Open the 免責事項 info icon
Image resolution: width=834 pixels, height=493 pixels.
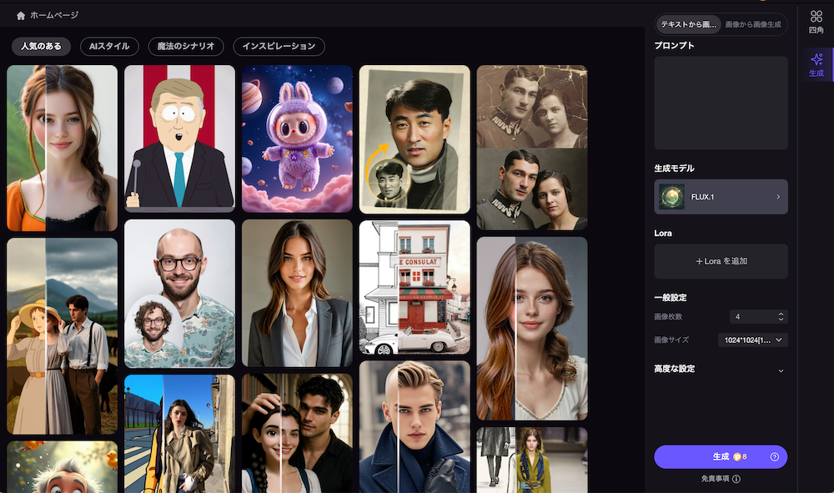point(736,479)
